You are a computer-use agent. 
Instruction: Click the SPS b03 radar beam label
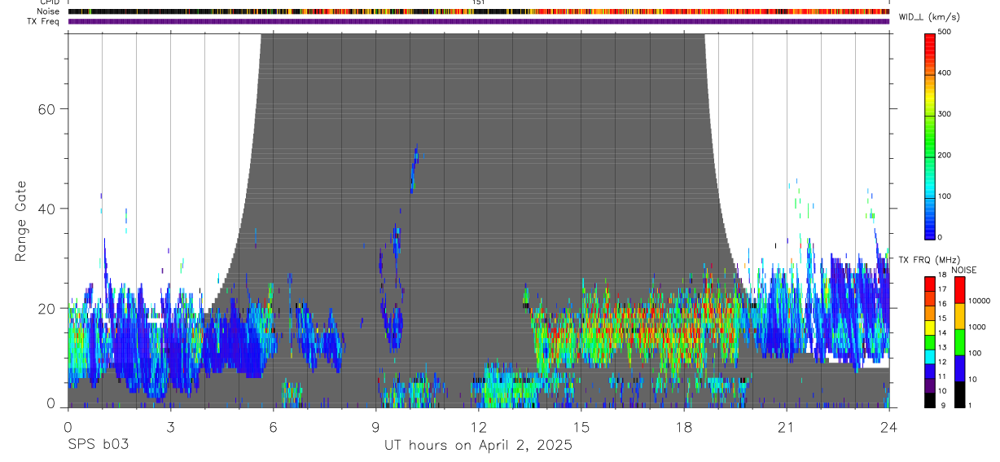[99, 445]
